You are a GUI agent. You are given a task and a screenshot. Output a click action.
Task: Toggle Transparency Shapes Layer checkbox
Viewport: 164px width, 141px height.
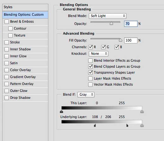pyautogui.click(x=90, y=73)
